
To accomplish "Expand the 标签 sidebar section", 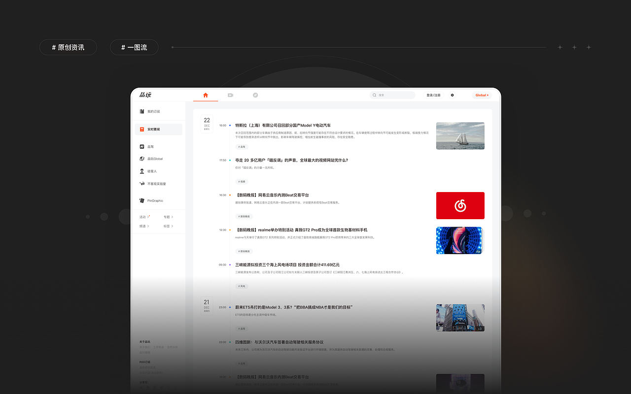I will [x=169, y=226].
